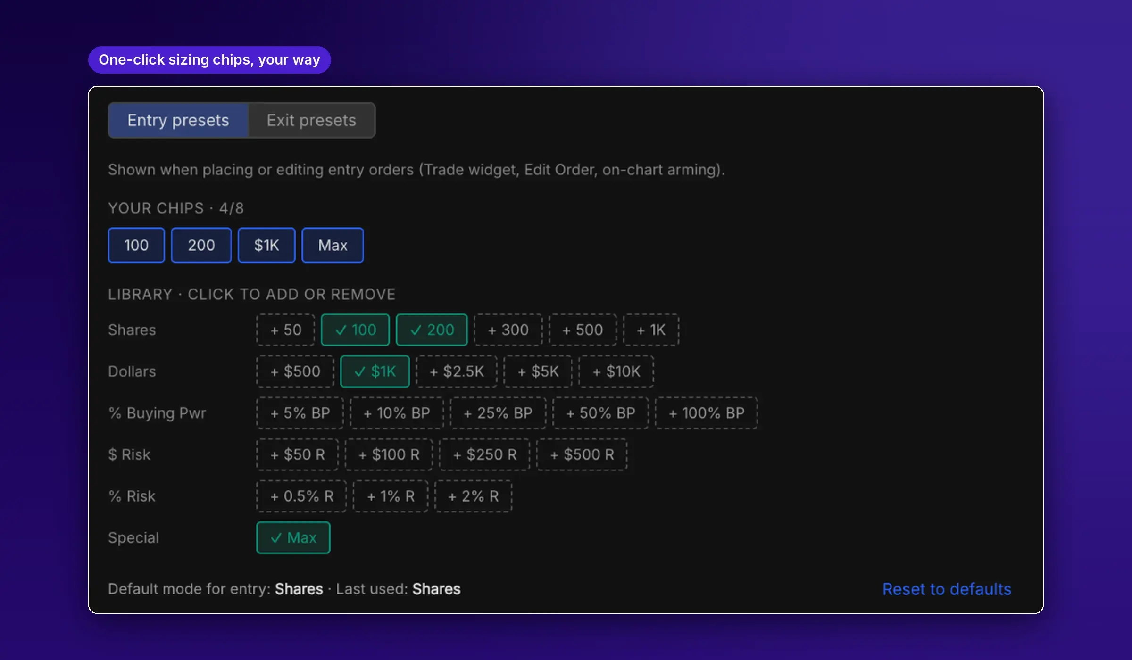Add the $250 R risk chip
The width and height of the screenshot is (1132, 660).
coord(485,454)
